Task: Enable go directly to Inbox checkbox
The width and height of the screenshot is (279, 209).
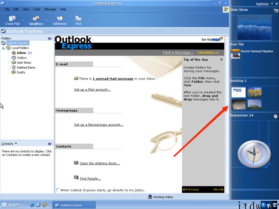Action: (58, 190)
